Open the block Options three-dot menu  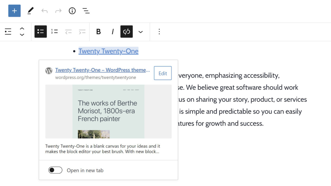159,32
